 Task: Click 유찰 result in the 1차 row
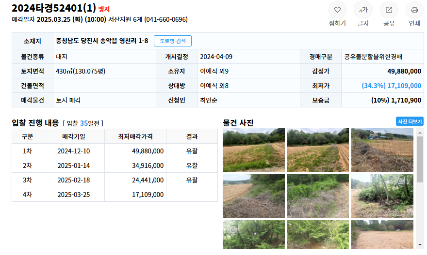pyautogui.click(x=192, y=151)
